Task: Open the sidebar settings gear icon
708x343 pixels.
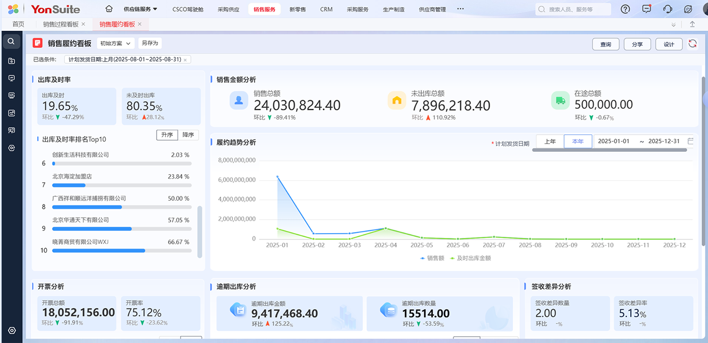Action: coord(12,330)
